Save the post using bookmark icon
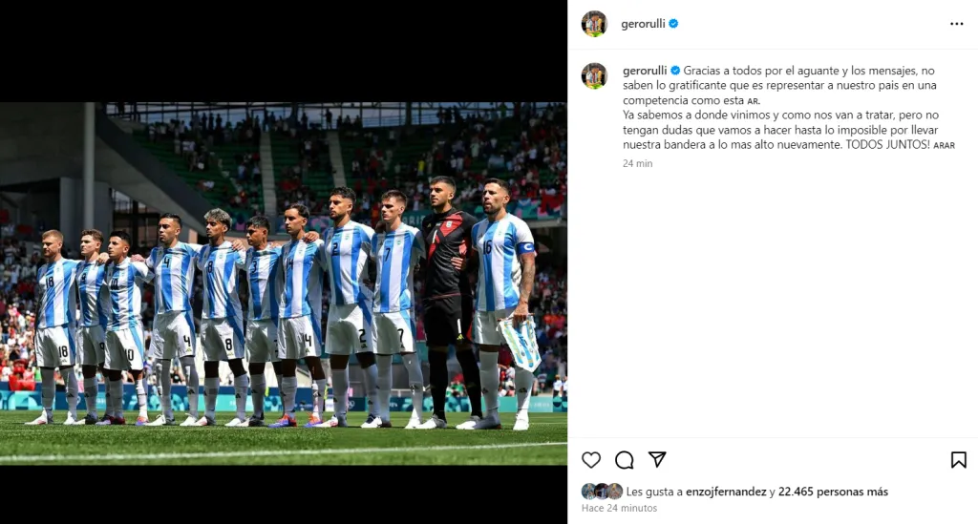The image size is (978, 524). click(x=958, y=460)
